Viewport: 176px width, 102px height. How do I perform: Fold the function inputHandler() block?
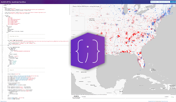[x=3, y=83]
